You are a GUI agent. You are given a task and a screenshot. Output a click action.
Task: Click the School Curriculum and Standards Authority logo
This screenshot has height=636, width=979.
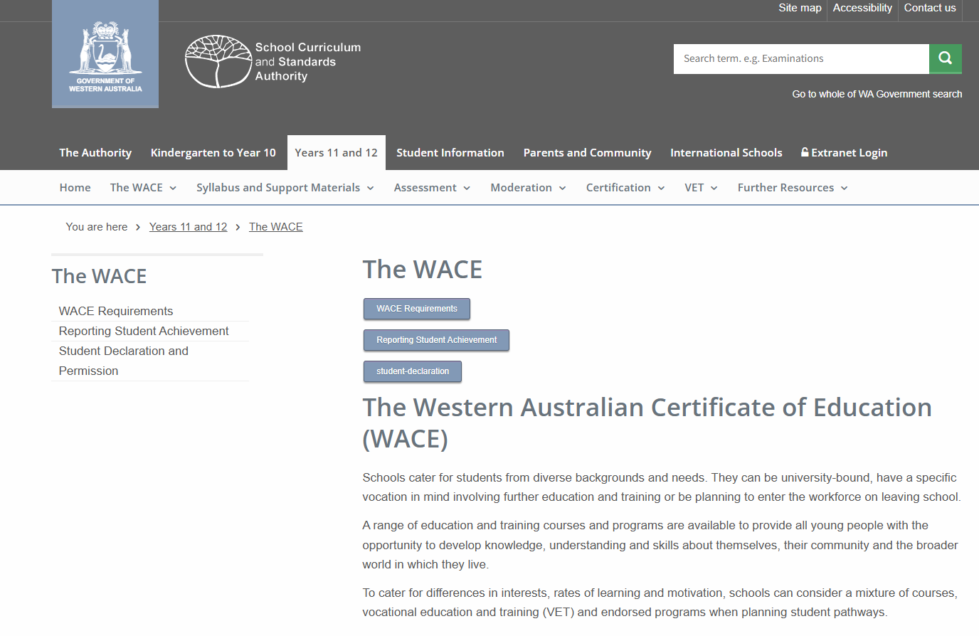(273, 62)
